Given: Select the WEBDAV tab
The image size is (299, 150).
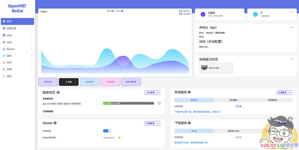Looking at the screenshot, I should click(x=273, y=100).
